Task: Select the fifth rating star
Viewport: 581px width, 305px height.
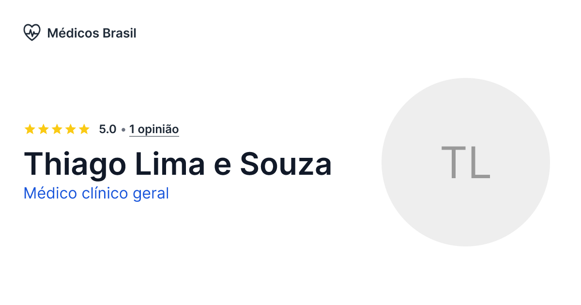Action: 84,129
